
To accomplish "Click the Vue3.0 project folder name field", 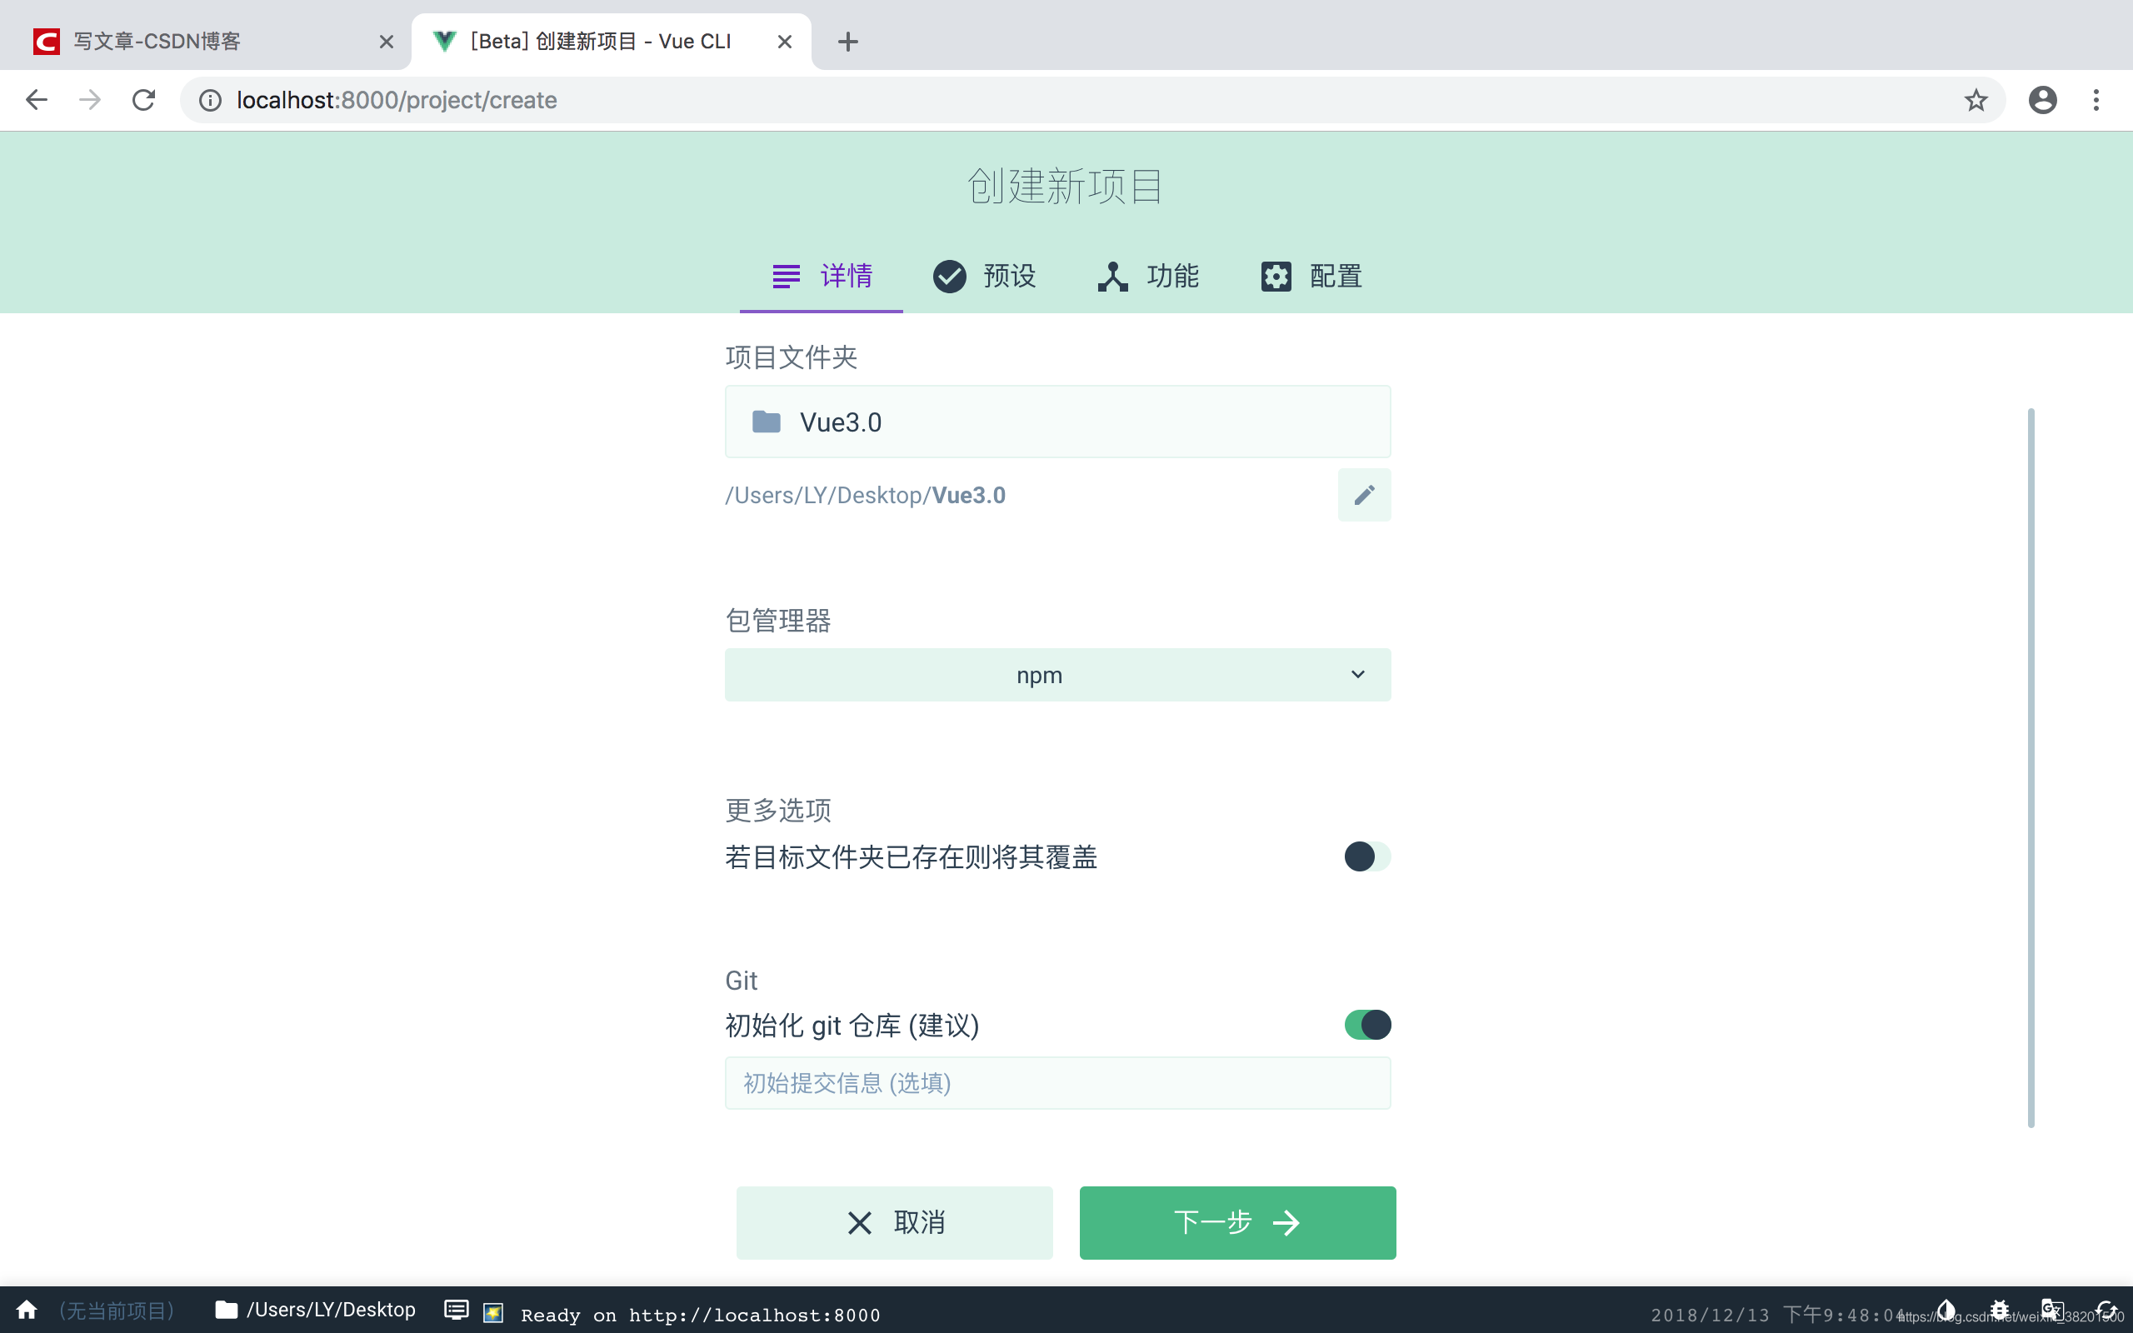I will (1057, 422).
